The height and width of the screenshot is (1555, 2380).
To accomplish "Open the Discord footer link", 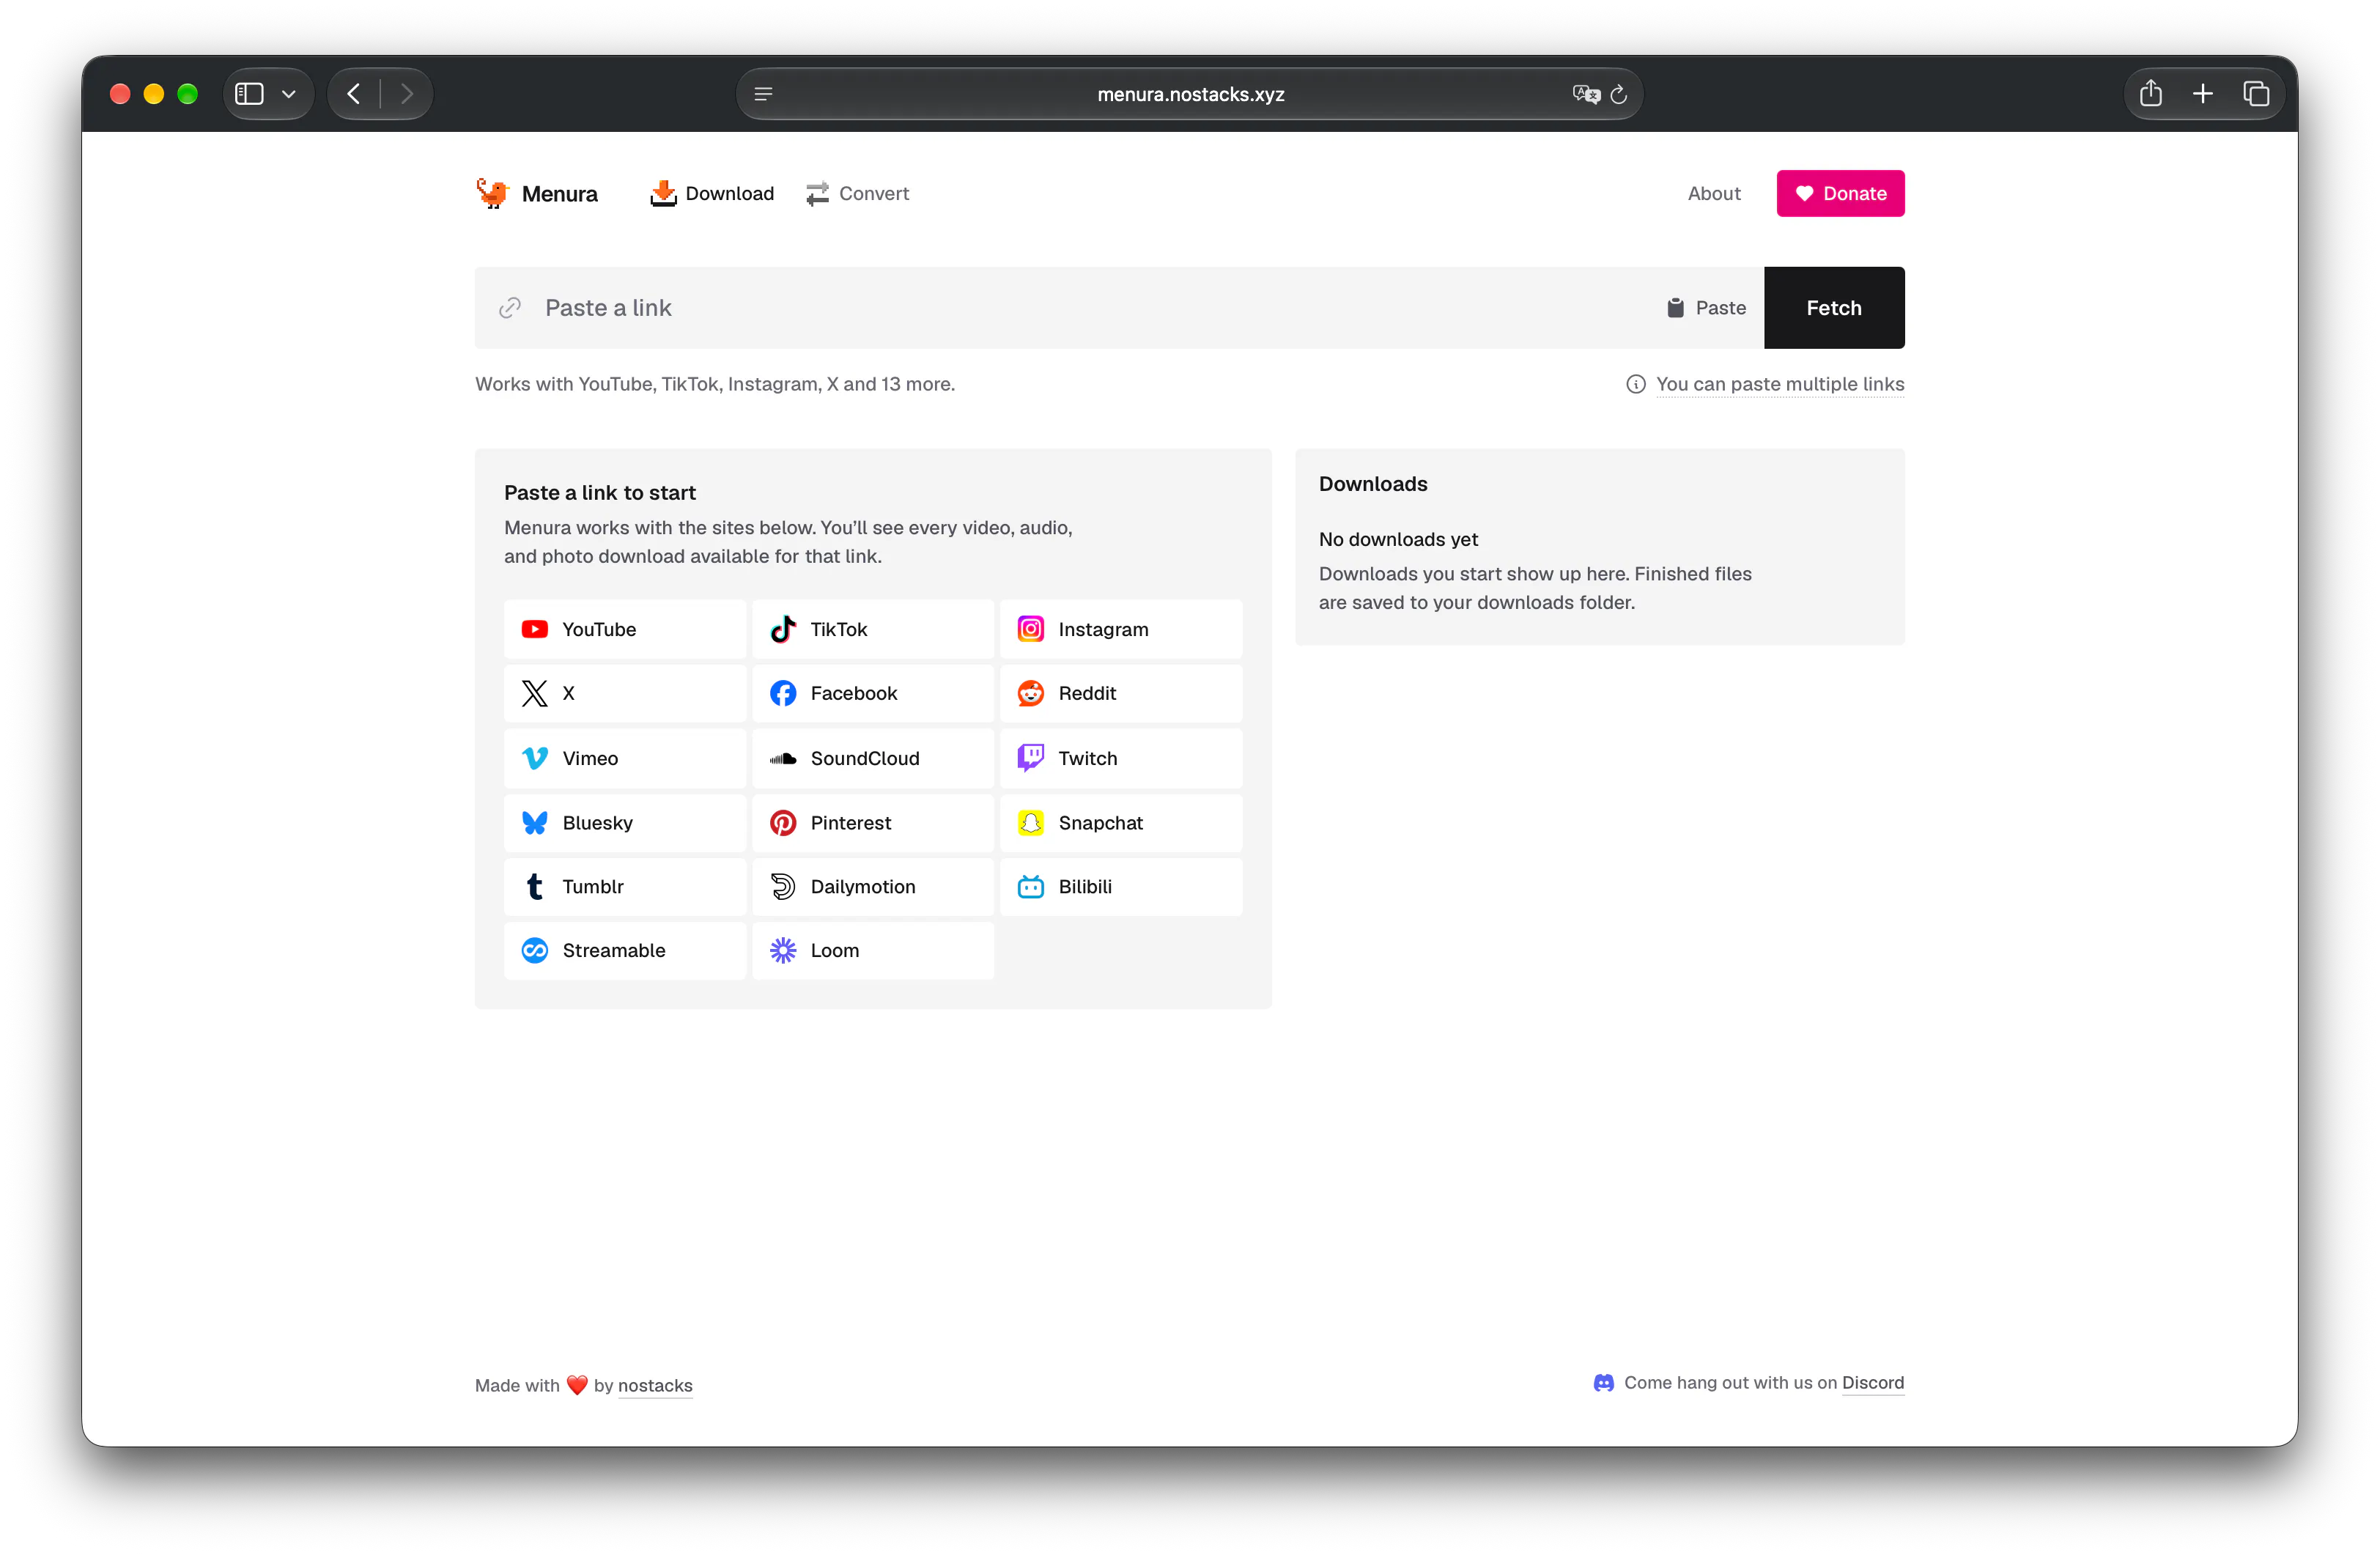I will tap(1873, 1382).
